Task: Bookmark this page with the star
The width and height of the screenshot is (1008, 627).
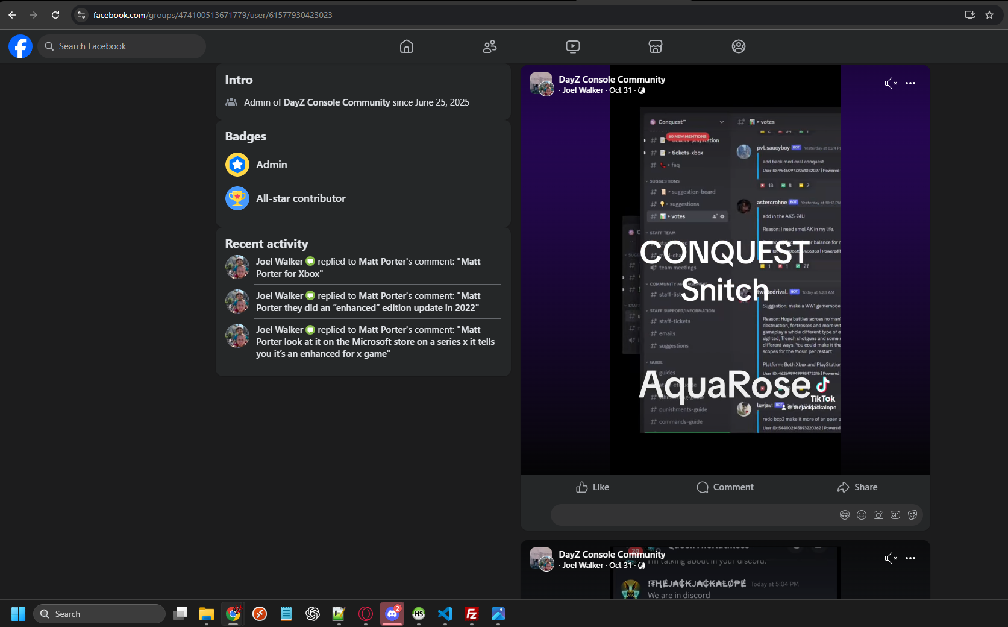Action: click(989, 15)
